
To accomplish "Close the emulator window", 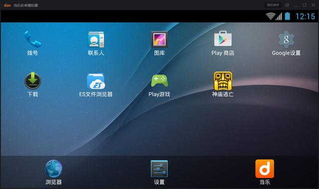I will tap(314, 5).
